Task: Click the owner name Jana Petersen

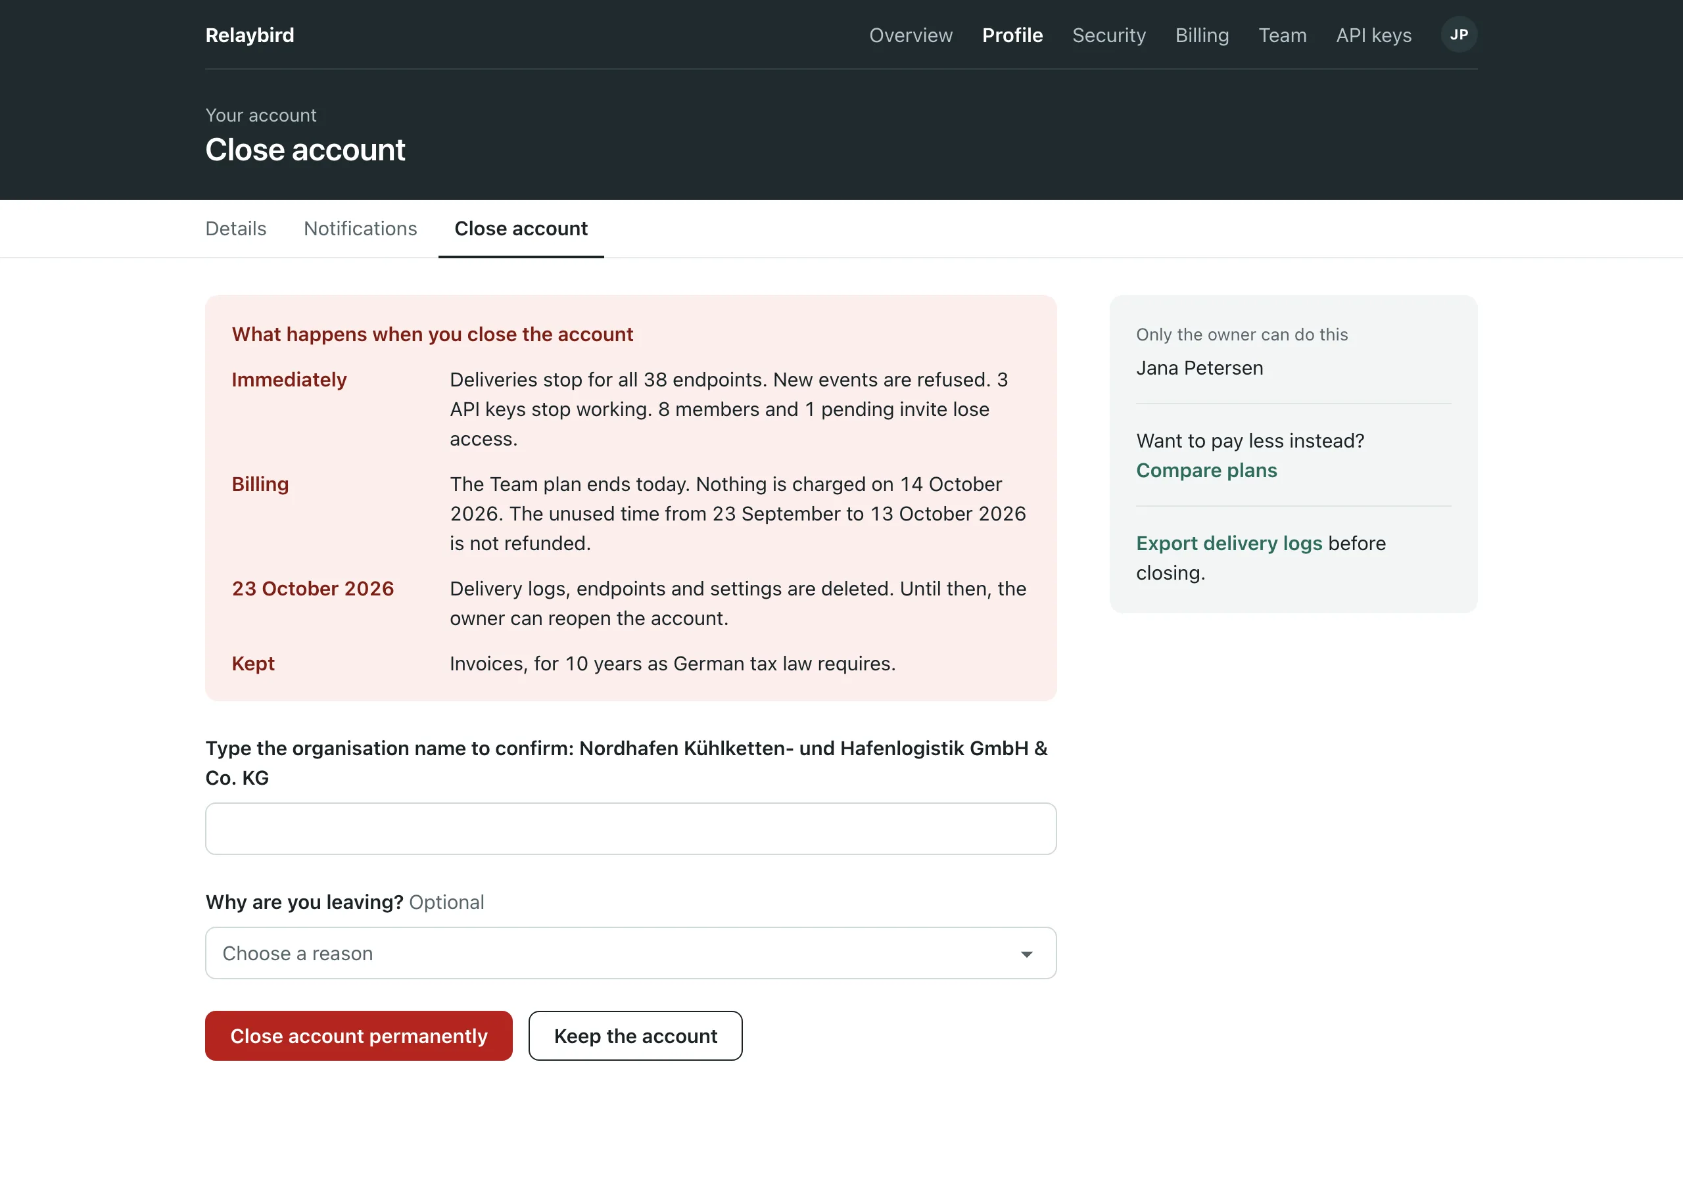Action: pyautogui.click(x=1199, y=368)
